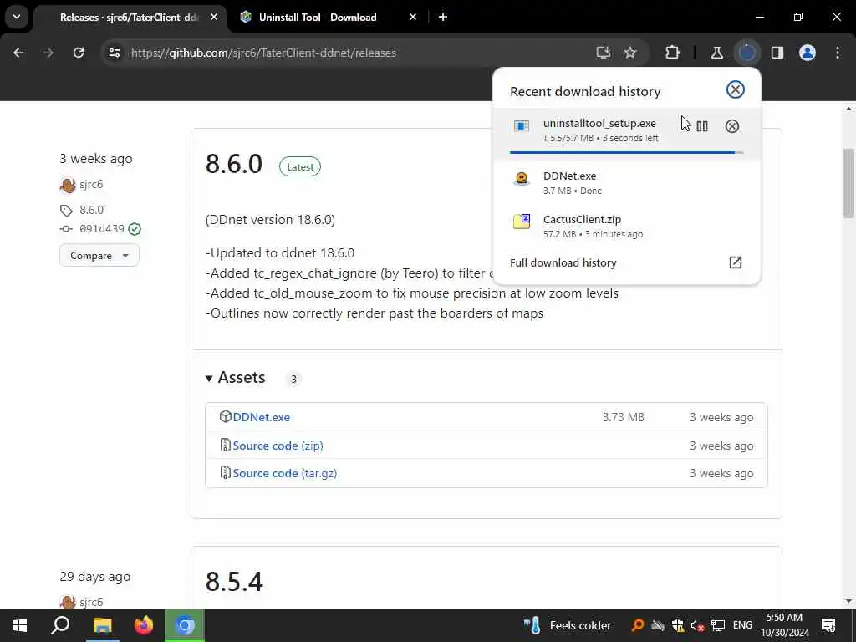Open a new browser tab
This screenshot has width=856, height=642.
pos(443,18)
